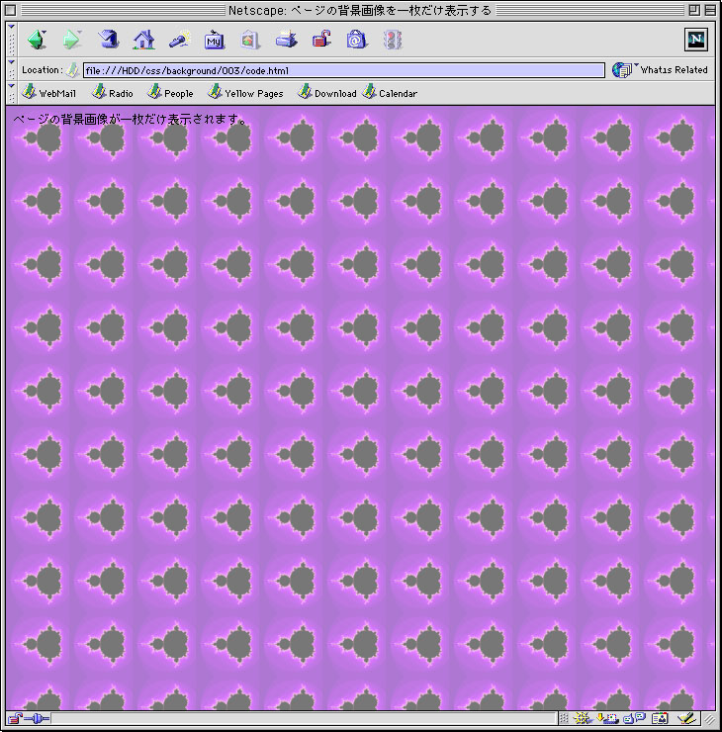
Task: Collapse the Navigation toolbar using its left handle
Action: coord(11,41)
